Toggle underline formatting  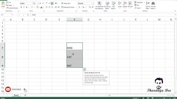[27, 7]
